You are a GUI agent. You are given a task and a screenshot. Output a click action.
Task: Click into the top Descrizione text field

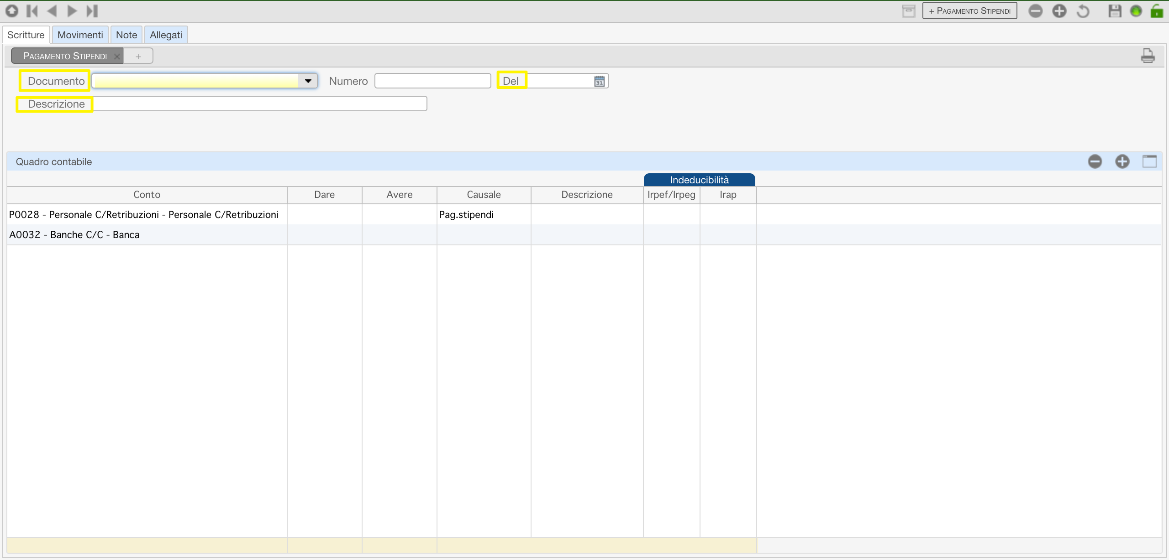260,104
